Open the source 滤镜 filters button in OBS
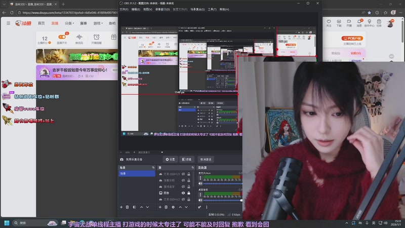 187,160
